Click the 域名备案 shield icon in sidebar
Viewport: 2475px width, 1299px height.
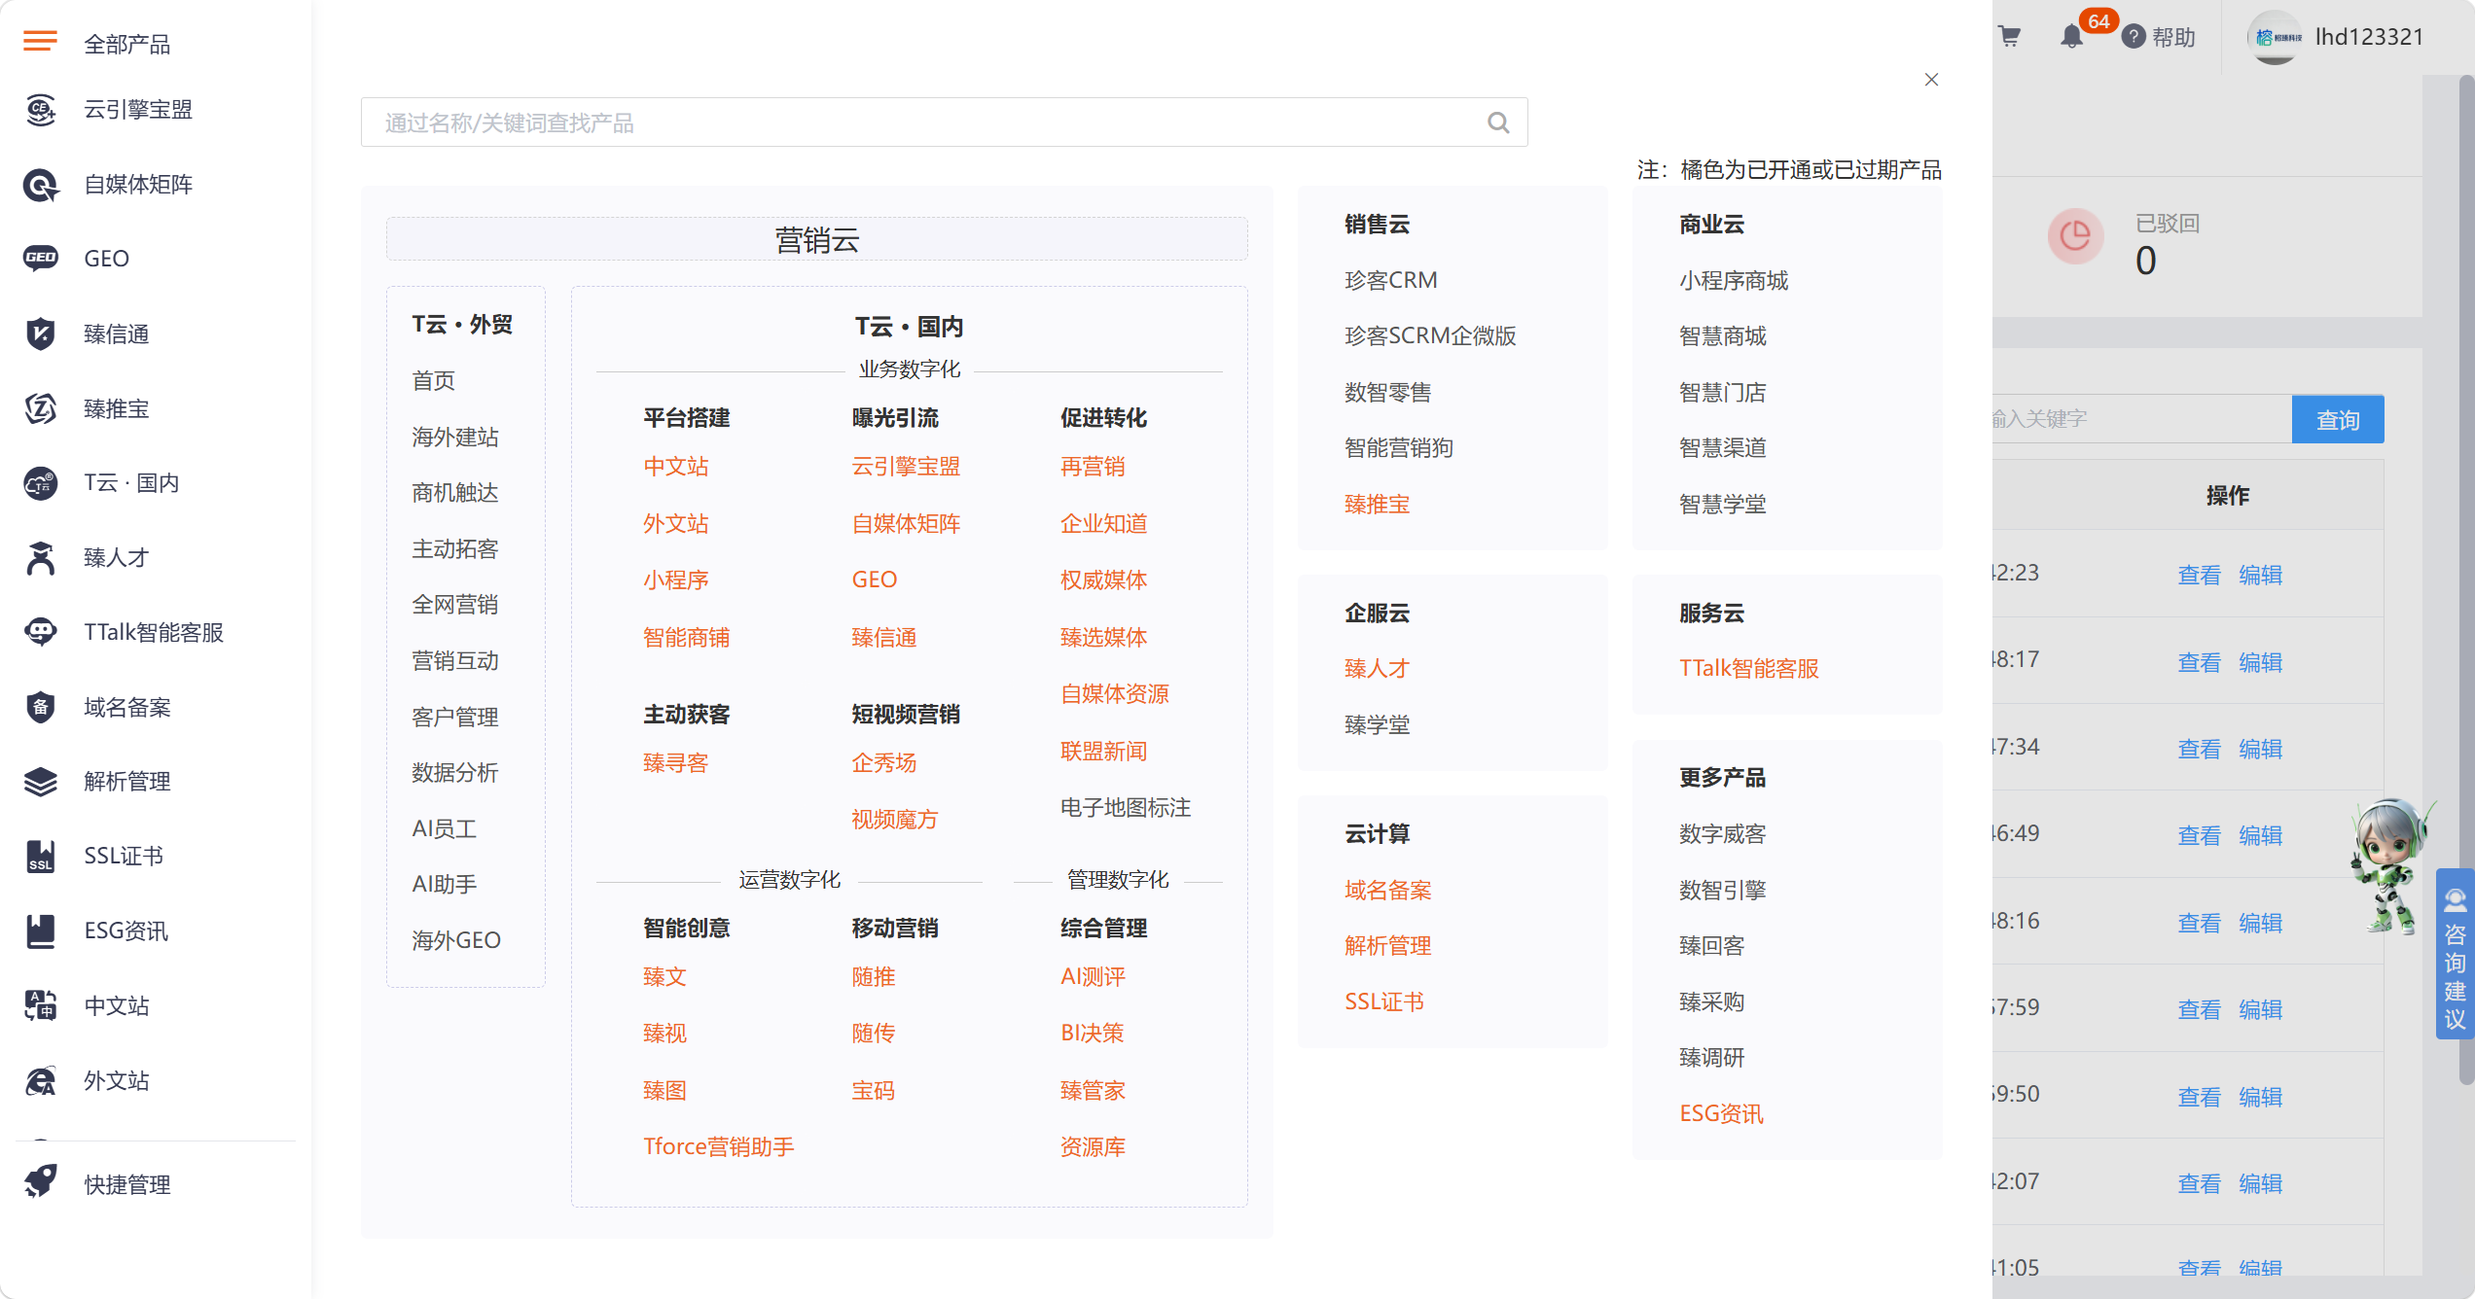click(40, 707)
